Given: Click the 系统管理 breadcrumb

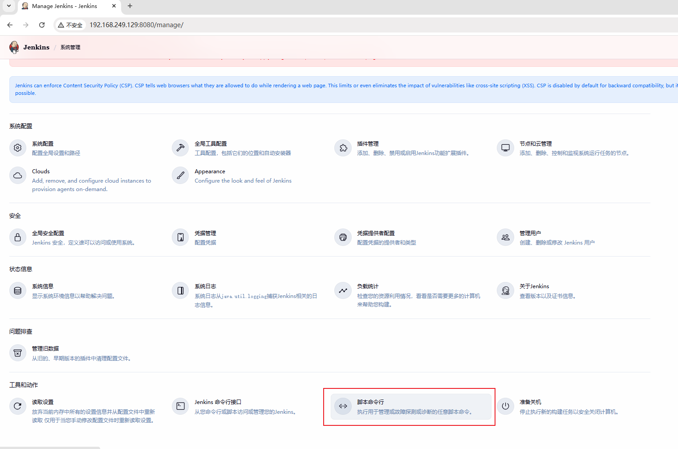Looking at the screenshot, I should (70, 47).
